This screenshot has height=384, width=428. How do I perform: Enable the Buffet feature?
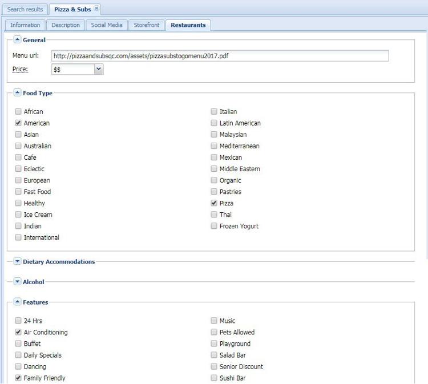click(x=18, y=343)
